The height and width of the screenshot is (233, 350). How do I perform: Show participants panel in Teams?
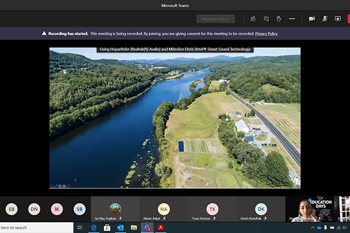click(x=253, y=19)
